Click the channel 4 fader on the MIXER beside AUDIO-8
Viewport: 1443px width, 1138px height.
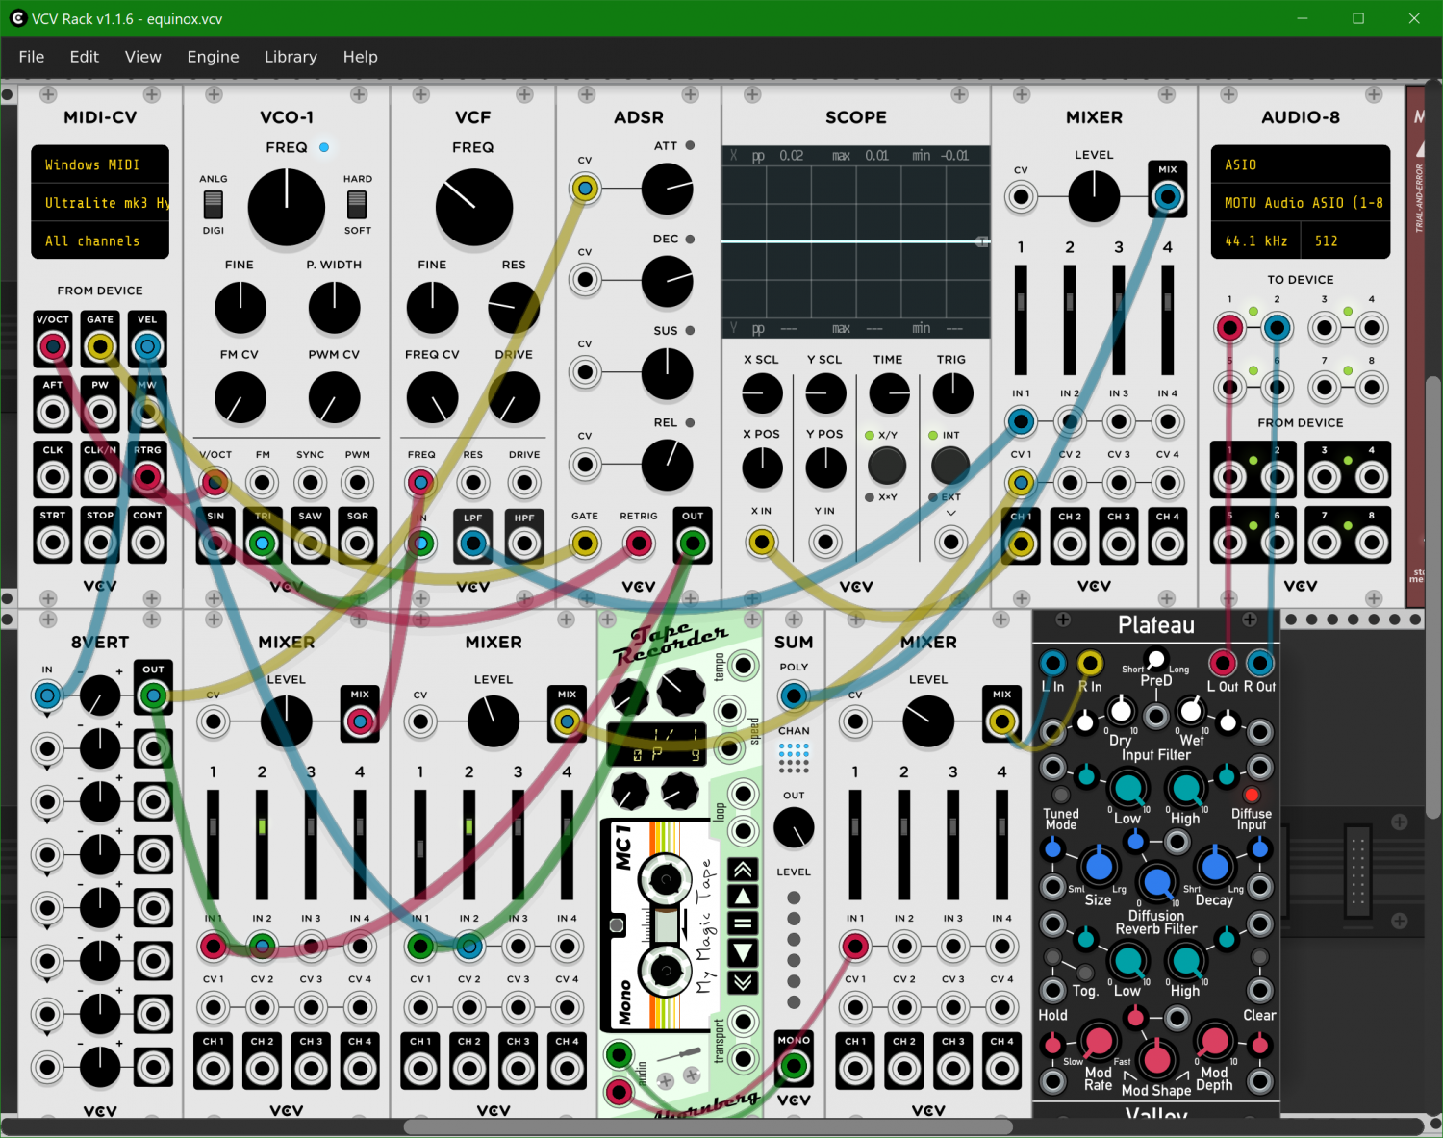click(1167, 319)
